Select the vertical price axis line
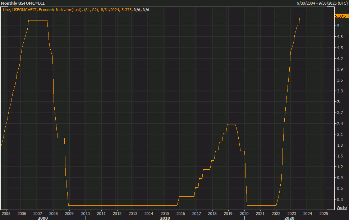The width and height of the screenshot is (349, 220). (334, 108)
